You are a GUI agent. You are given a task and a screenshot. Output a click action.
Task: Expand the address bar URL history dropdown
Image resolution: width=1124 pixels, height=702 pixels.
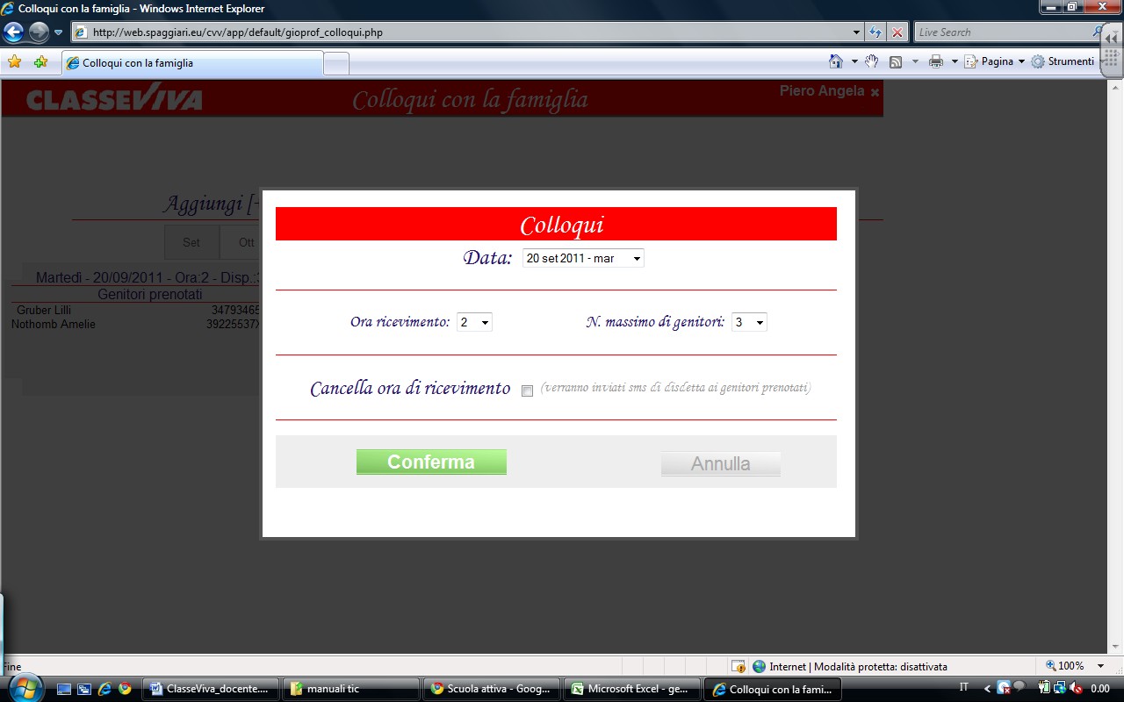point(857,32)
